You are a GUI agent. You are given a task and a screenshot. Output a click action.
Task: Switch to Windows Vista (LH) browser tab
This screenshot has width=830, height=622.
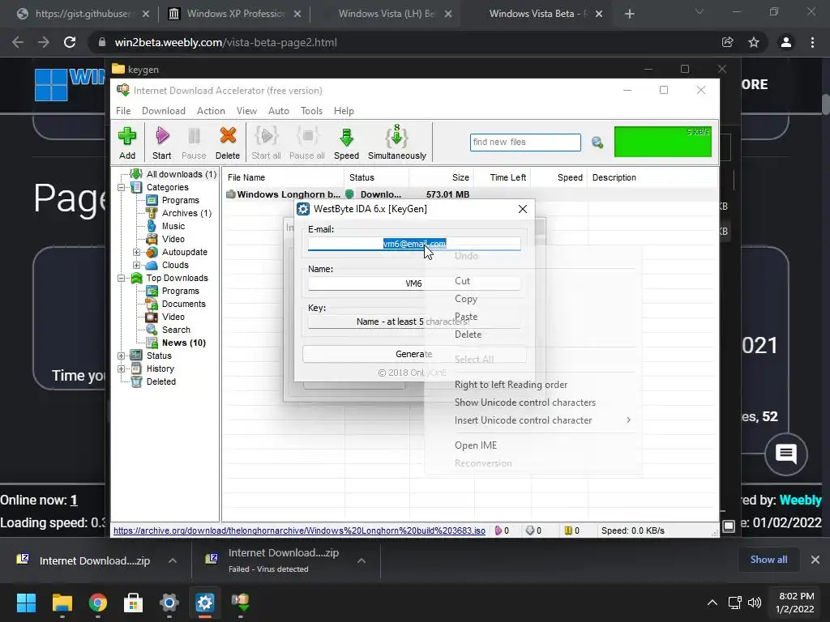tap(387, 14)
